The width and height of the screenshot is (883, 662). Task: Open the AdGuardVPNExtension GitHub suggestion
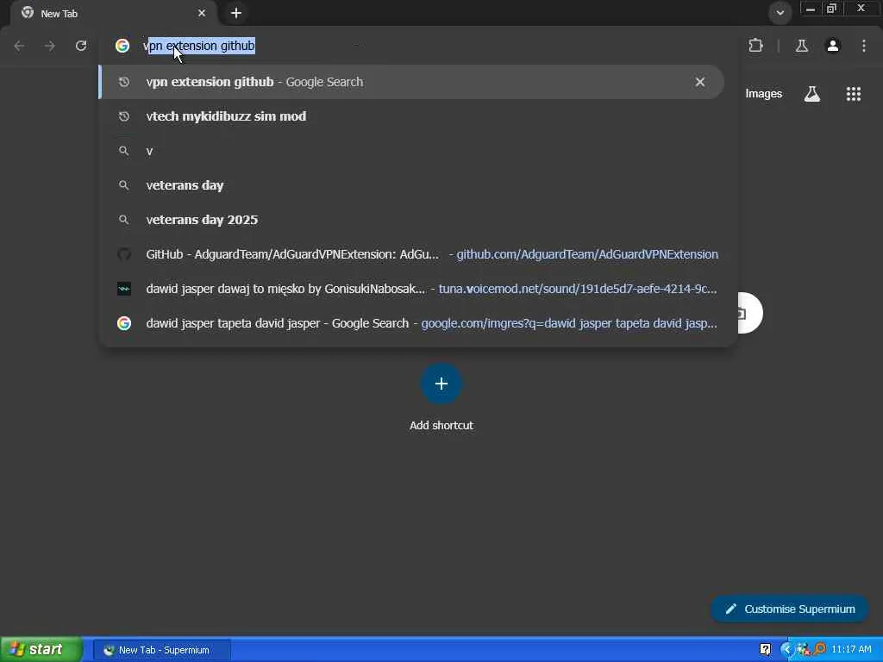411,254
